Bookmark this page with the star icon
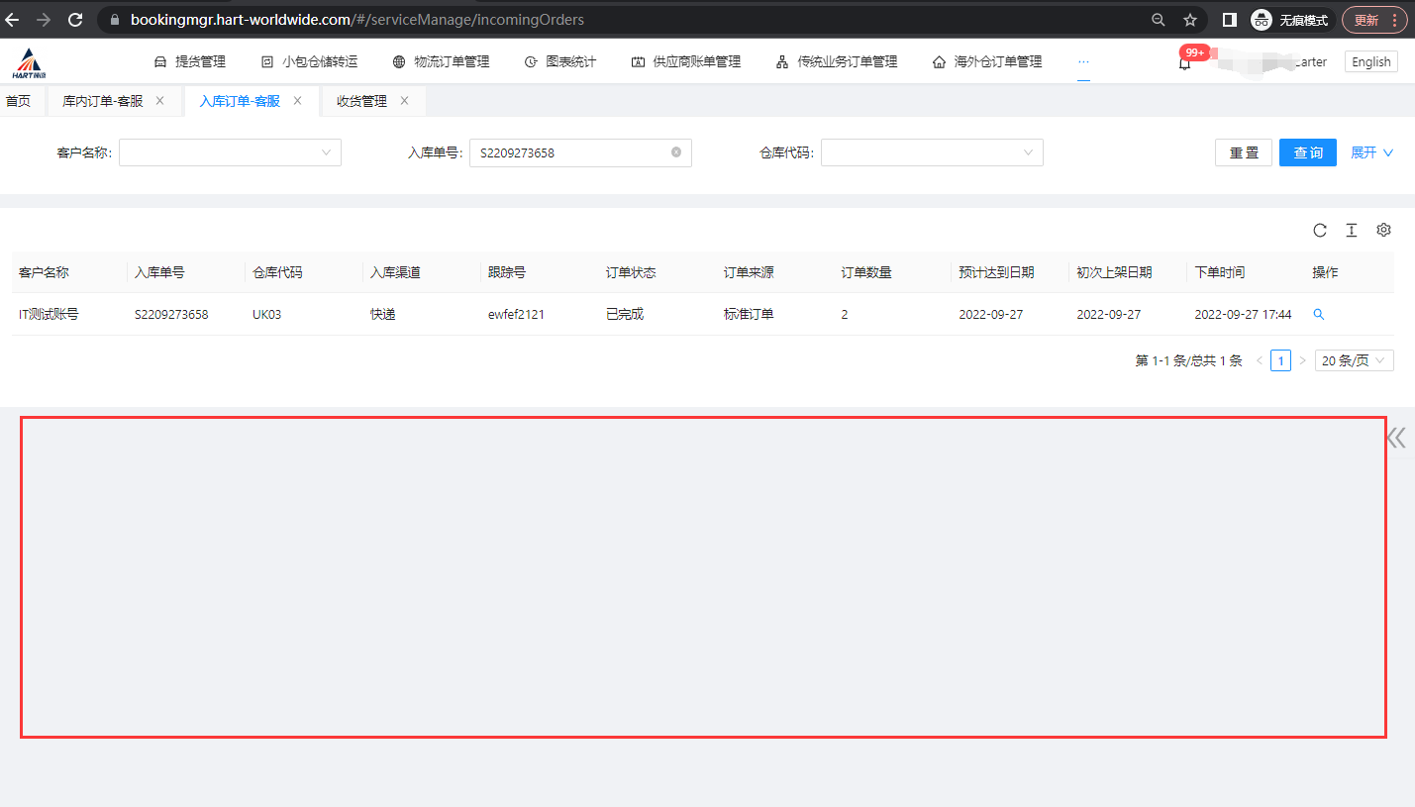Image resolution: width=1415 pixels, height=807 pixels. pyautogui.click(x=1189, y=20)
